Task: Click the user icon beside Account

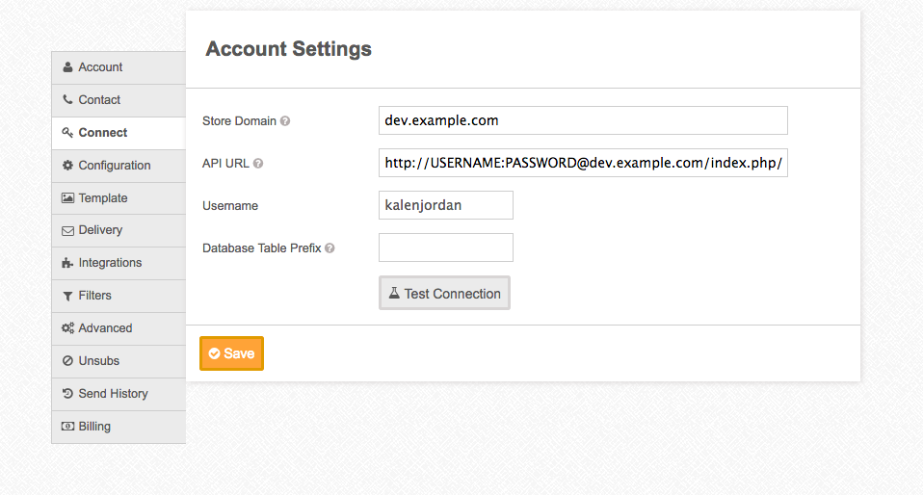Action: (x=67, y=67)
